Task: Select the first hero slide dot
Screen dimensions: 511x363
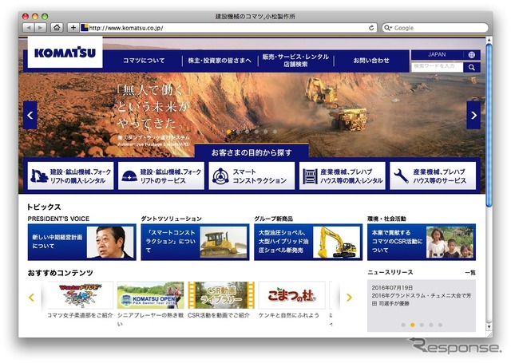Action: [x=229, y=132]
